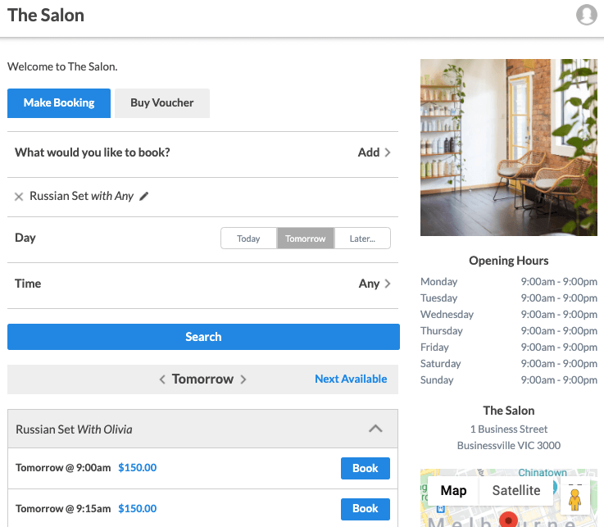Click the red location pin on map
The image size is (604, 527).
pyautogui.click(x=508, y=520)
